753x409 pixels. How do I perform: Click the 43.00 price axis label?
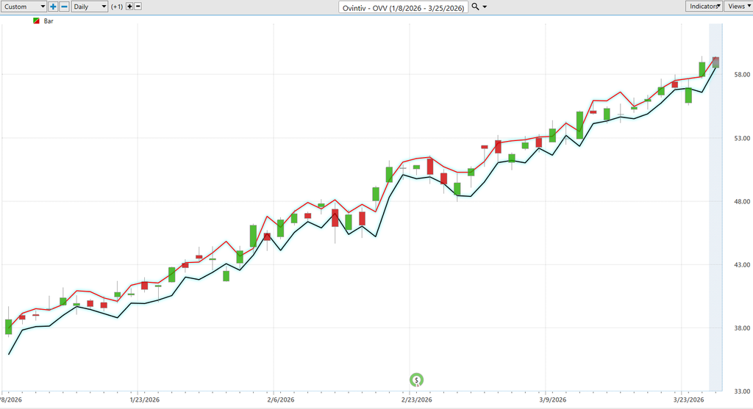coord(739,265)
